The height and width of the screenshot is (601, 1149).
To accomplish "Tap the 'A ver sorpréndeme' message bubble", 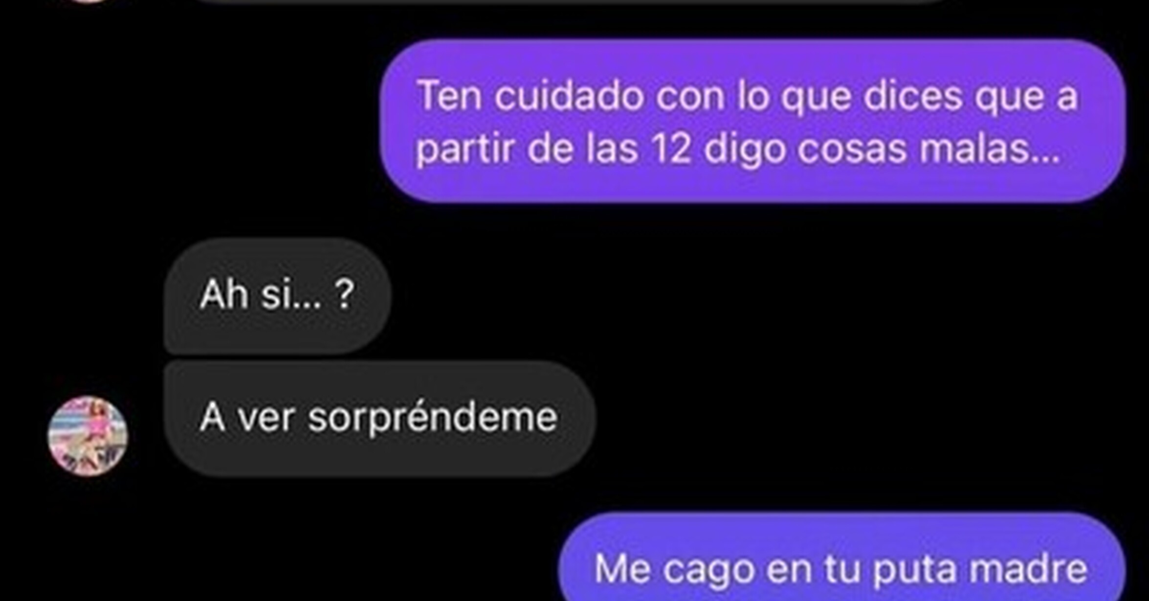I will (379, 418).
